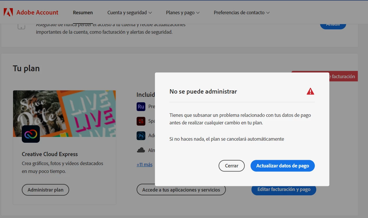This screenshot has width=368, height=218.
Task: Click the Creative Cloud Express logo icon
Action: pyautogui.click(x=31, y=134)
